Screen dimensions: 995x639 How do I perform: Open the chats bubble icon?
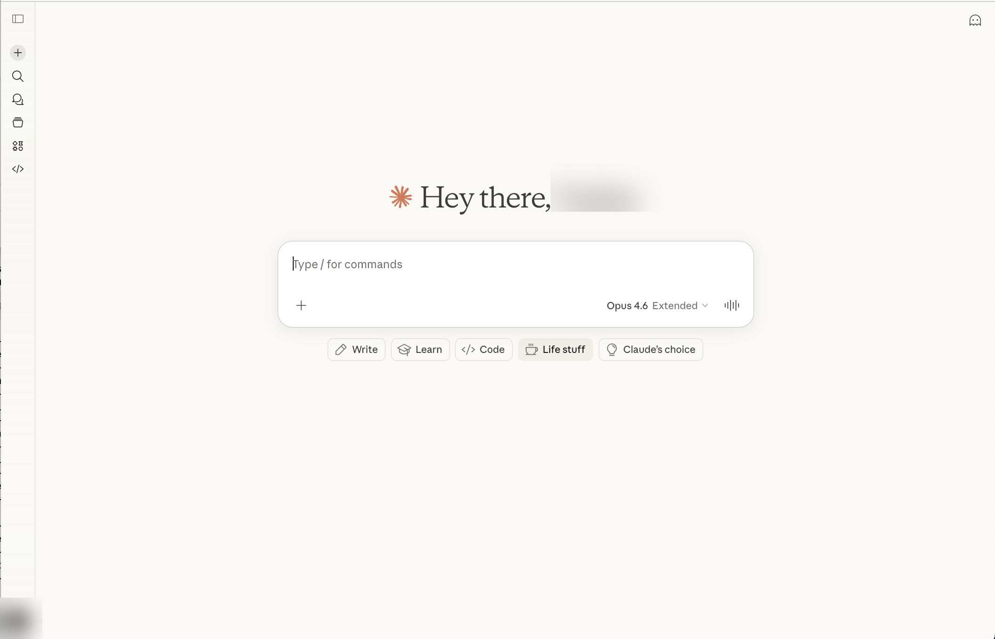click(x=18, y=99)
